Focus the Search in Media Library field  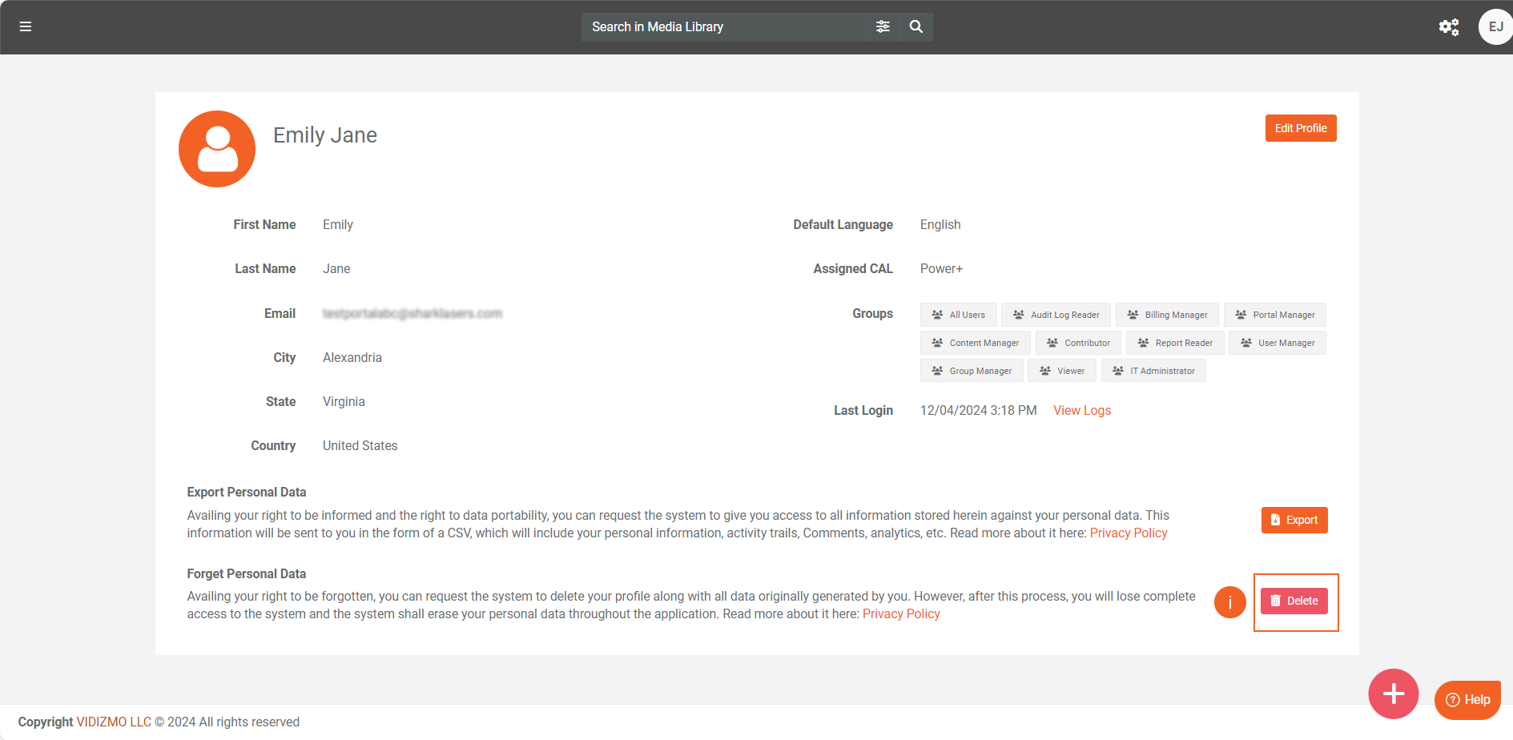tap(723, 26)
